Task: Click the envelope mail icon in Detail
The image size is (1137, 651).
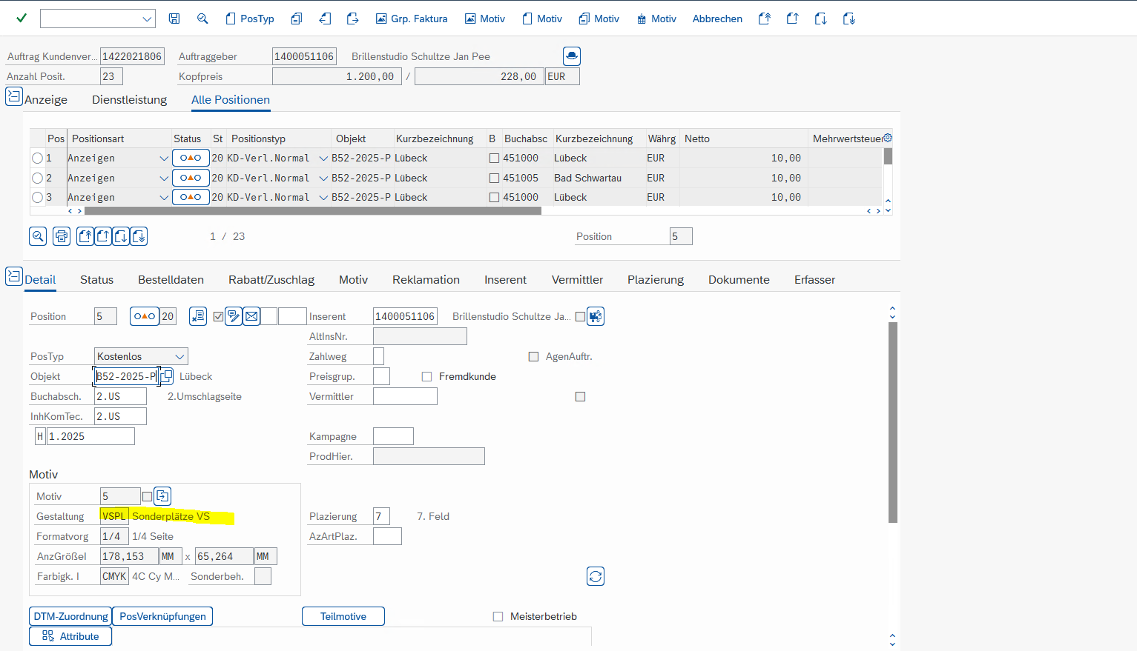Action: (x=251, y=316)
